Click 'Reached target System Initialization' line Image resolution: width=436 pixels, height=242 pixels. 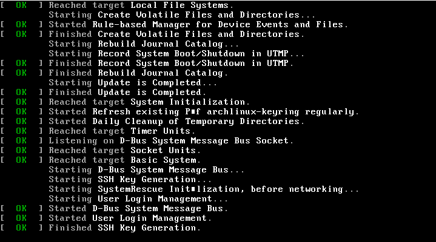point(149,102)
